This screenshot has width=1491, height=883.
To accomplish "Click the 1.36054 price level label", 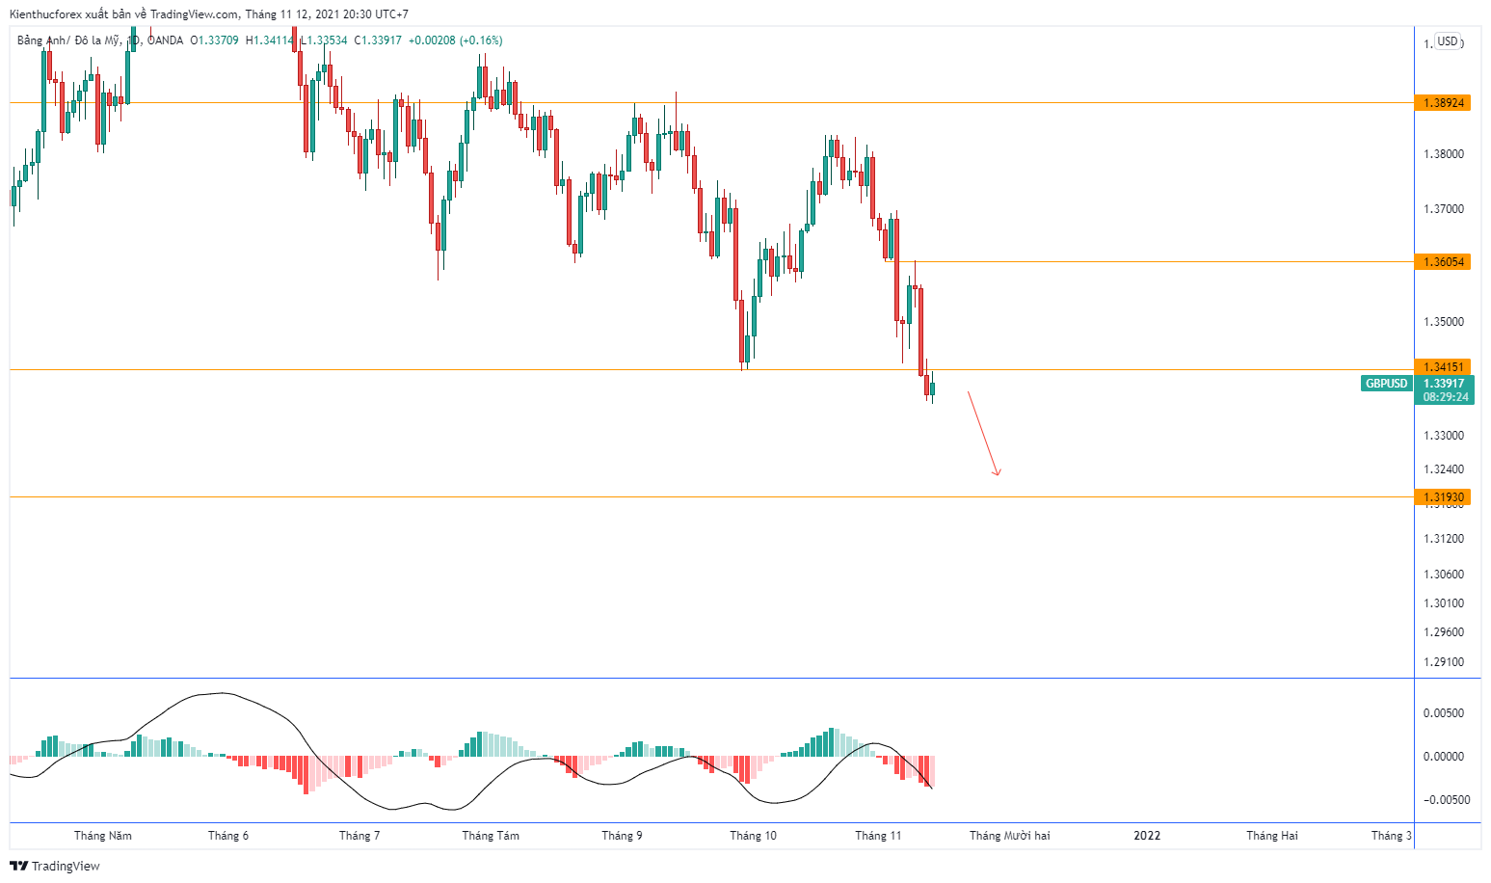I will tap(1443, 262).
